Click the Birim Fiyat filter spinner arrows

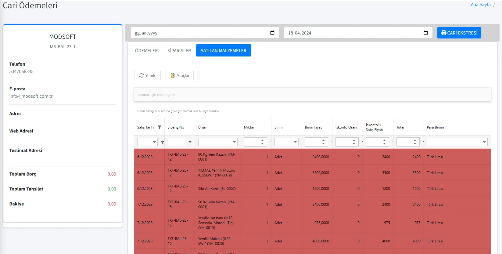323,142
